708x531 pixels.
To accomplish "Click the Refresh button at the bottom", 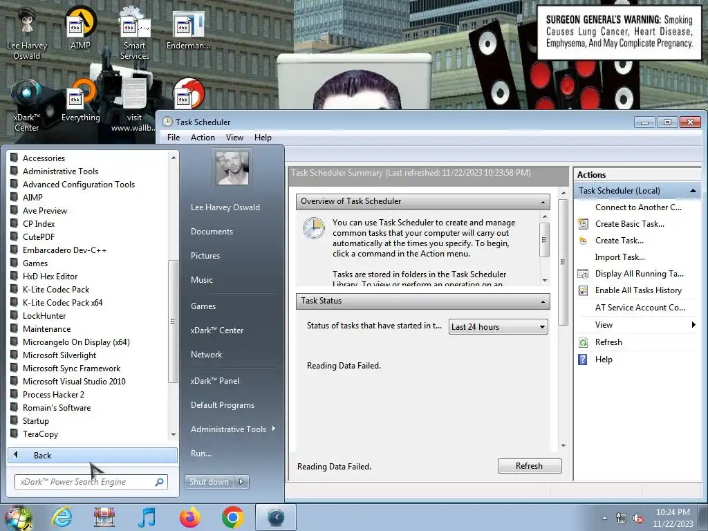I will 529,466.
